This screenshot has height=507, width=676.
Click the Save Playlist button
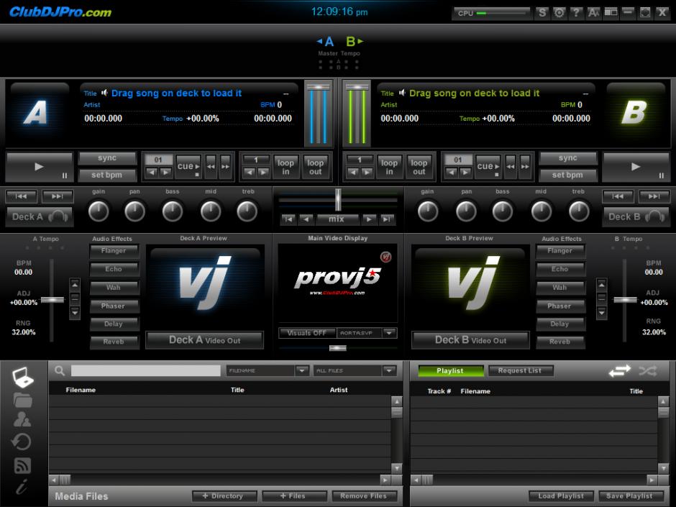(629, 496)
